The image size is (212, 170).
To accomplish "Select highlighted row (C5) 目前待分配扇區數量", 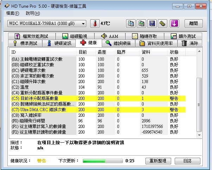I will pyautogui.click(x=98, y=98).
